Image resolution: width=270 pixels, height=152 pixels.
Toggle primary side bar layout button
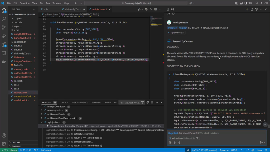click(x=237, y=3)
